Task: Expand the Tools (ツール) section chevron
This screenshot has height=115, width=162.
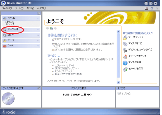Action: [38, 46]
